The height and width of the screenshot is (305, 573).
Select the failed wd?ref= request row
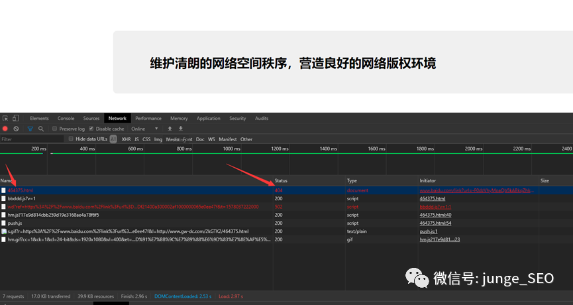coord(133,207)
